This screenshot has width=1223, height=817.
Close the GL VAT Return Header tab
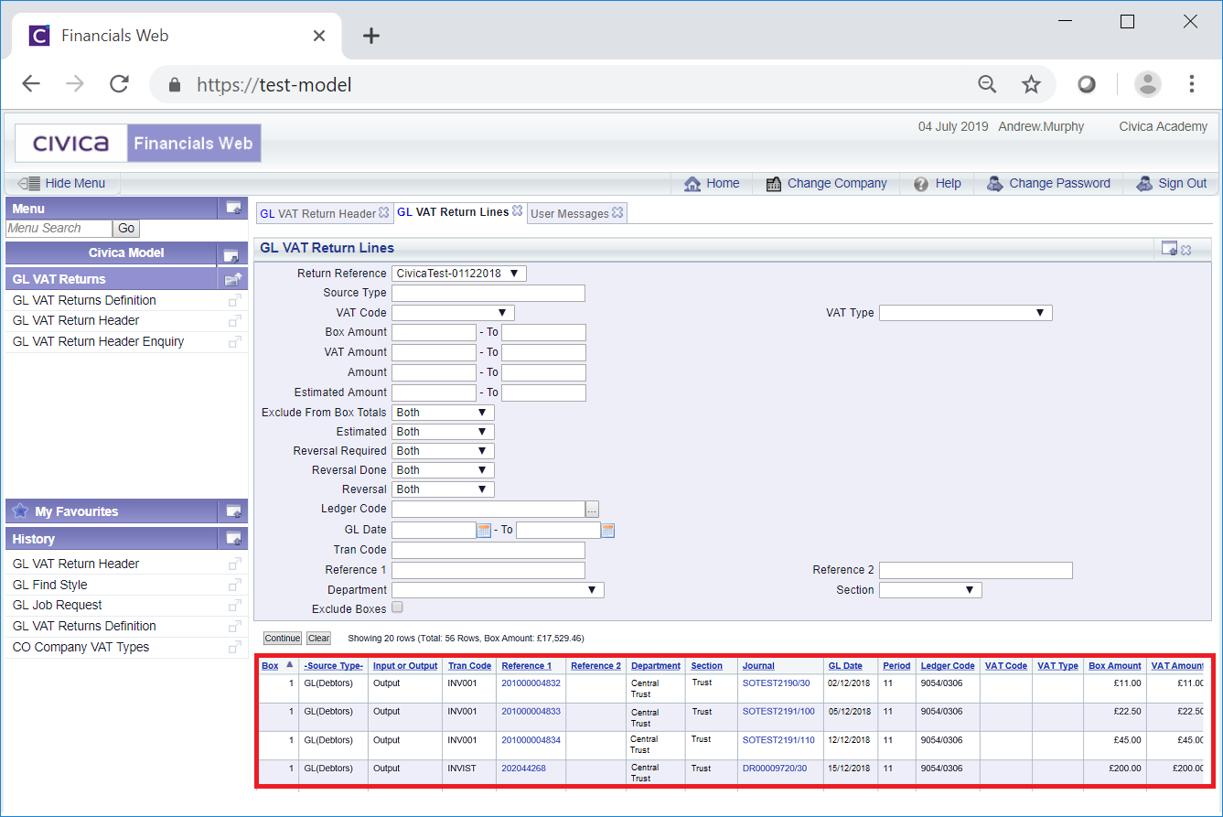[x=384, y=212]
